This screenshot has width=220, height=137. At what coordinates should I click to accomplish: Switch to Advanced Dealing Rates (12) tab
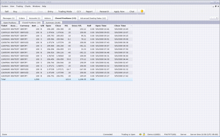click(x=93, y=18)
